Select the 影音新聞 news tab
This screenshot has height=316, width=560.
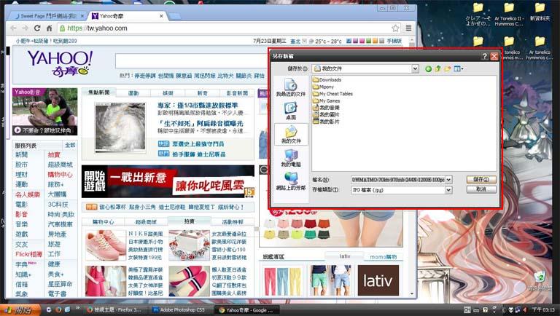[237, 93]
